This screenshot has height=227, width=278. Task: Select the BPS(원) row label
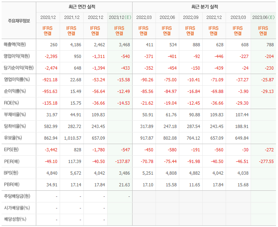(11, 173)
